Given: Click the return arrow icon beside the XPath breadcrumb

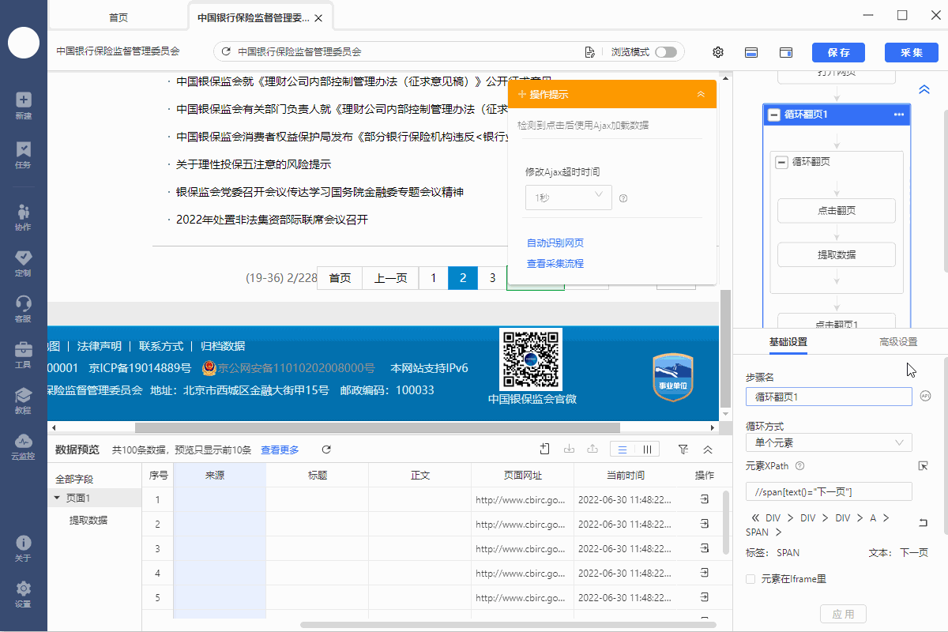Looking at the screenshot, I should click(x=923, y=522).
